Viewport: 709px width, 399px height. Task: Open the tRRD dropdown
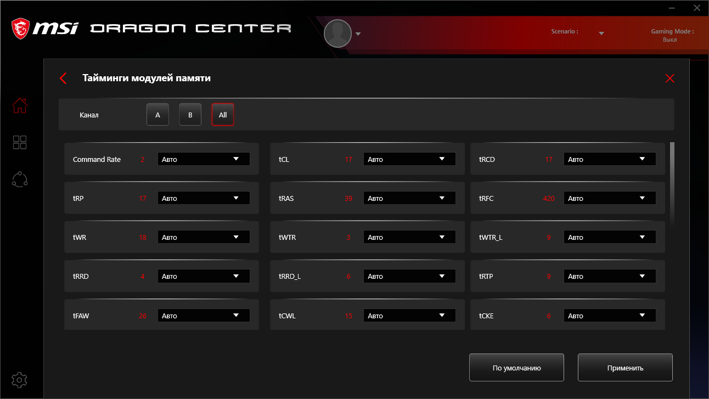[x=204, y=276]
